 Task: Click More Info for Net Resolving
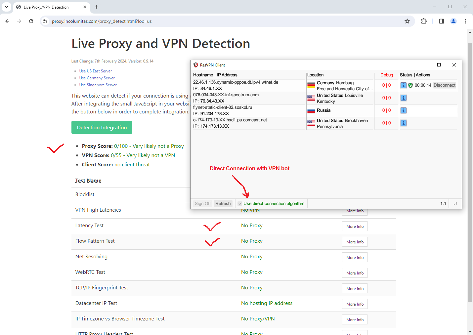pyautogui.click(x=355, y=258)
